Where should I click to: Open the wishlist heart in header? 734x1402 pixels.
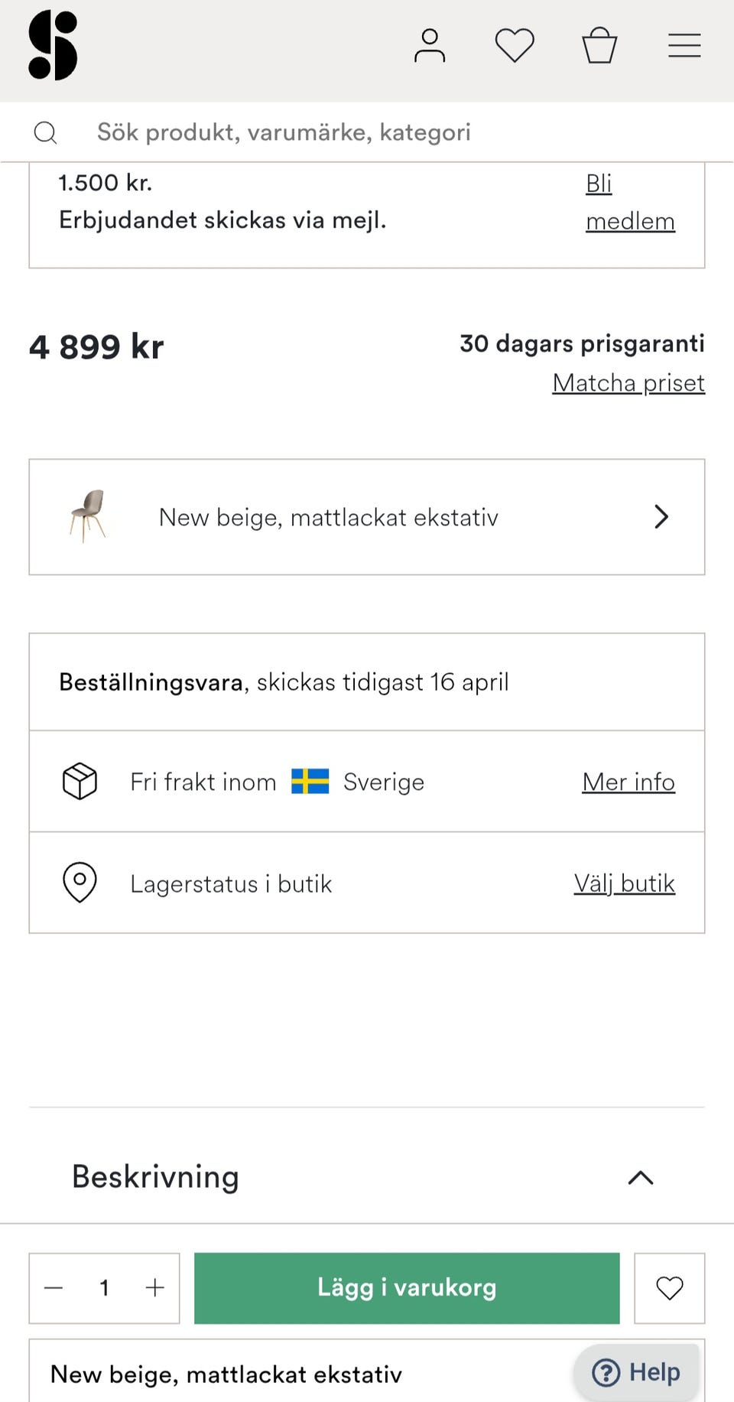[515, 45]
